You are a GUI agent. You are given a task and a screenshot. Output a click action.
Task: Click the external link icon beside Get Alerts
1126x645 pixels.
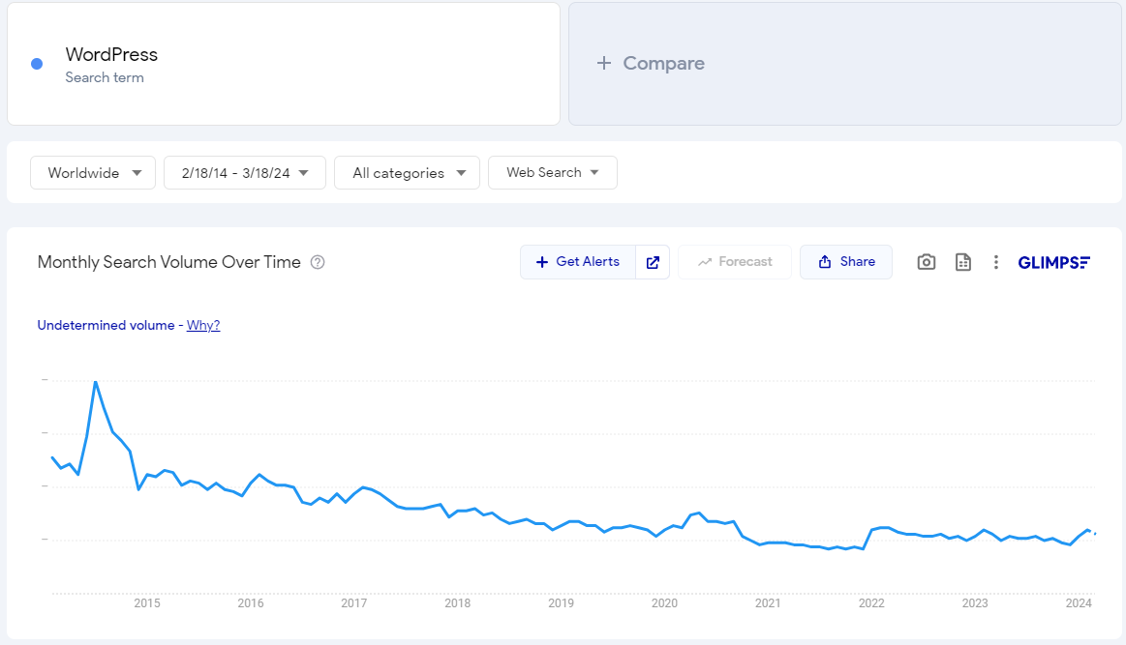(652, 261)
